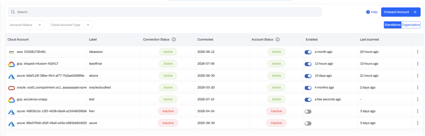Open the Help link
Image resolution: width=425 pixels, height=136 pixels.
tap(372, 12)
